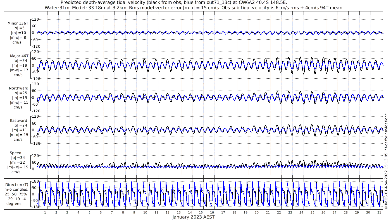Click the '25 50 75%' centile header
This screenshot has height=223, width=391.
[16, 194]
